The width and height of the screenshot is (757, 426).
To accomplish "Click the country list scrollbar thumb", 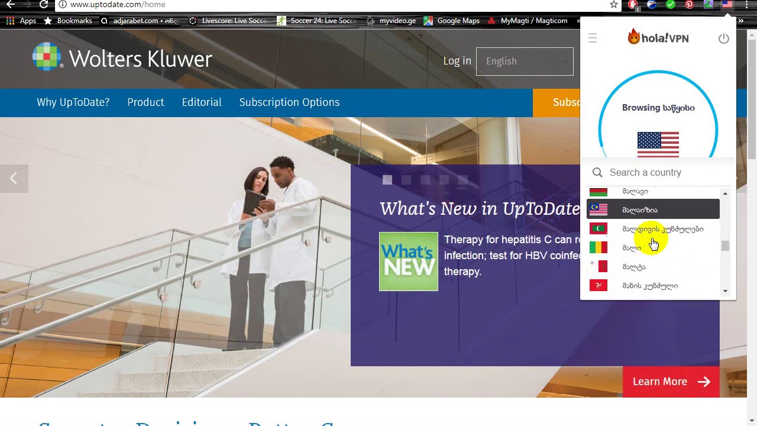I will (725, 246).
